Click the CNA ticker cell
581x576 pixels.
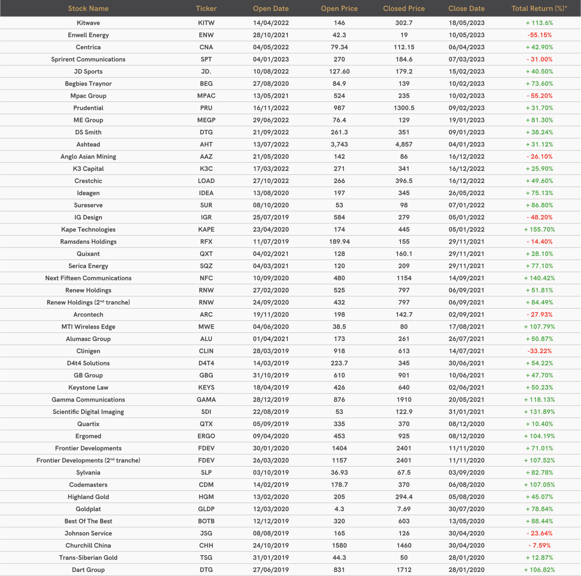point(206,47)
